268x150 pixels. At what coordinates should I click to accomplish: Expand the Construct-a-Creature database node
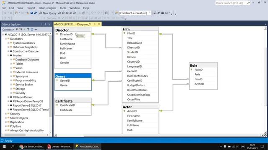(x=8, y=51)
